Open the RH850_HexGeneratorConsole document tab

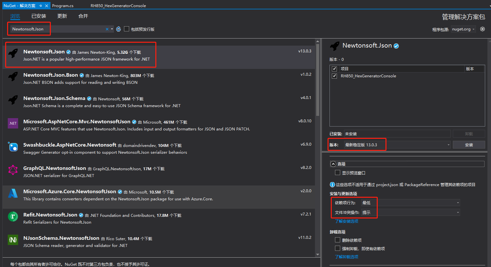click(x=118, y=6)
